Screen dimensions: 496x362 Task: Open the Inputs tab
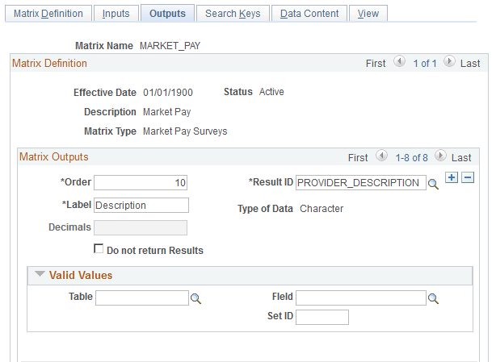click(x=116, y=14)
